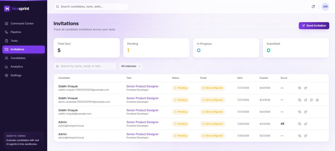Click the Candidate column header
This screenshot has width=335, height=151.
[64, 78]
